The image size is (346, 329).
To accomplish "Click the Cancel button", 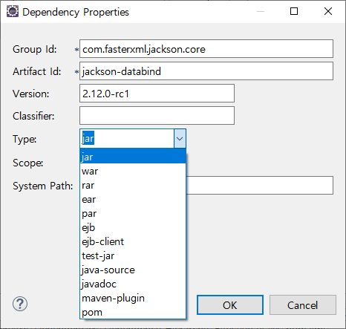I will tap(302, 305).
